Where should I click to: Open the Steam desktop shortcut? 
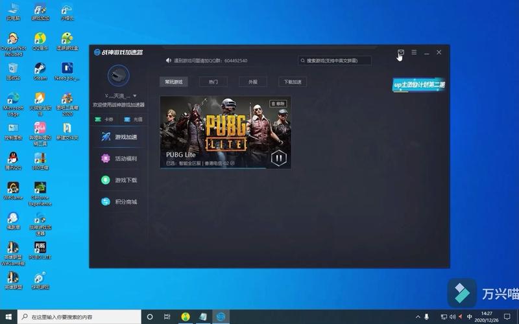pos(40,71)
